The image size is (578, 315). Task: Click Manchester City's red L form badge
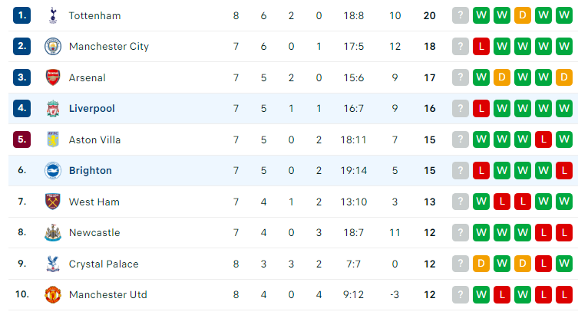[x=481, y=46]
